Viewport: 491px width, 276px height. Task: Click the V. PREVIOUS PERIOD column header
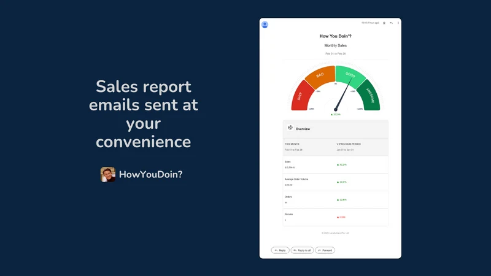[x=349, y=144]
